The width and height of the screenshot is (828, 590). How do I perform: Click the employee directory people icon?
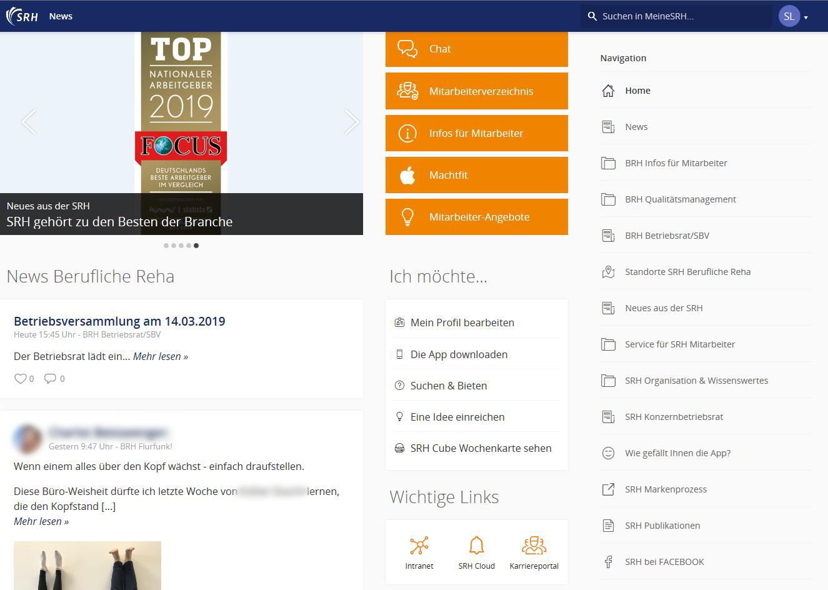pos(407,91)
